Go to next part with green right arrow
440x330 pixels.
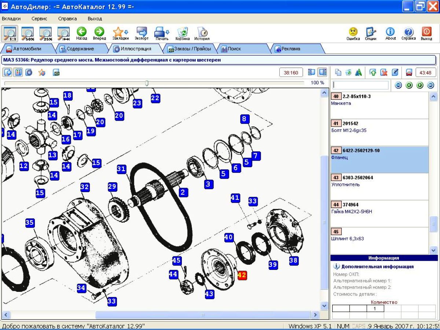tap(420, 85)
